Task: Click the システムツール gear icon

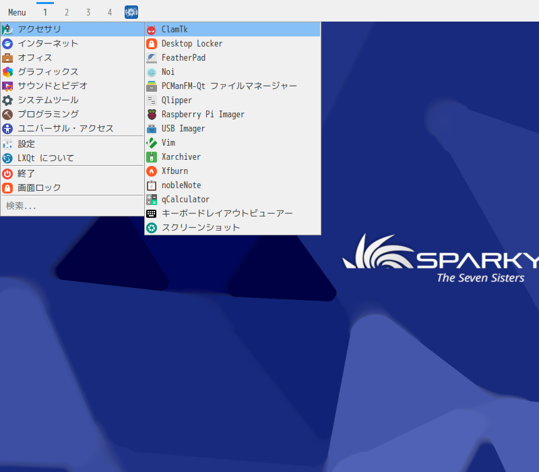Action: 7,100
